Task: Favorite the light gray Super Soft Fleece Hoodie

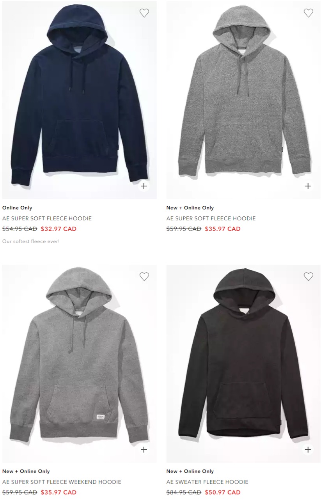Action: 309,13
